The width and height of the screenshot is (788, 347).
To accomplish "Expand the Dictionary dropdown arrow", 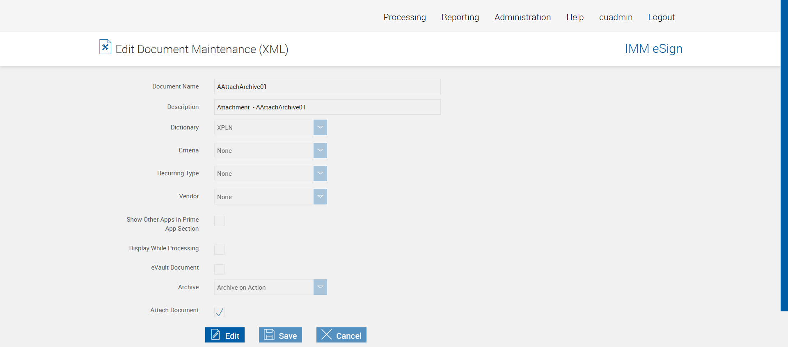I will (x=320, y=127).
